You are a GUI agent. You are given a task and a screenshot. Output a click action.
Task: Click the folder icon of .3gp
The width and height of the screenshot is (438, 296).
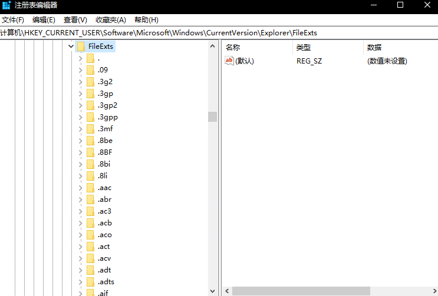point(91,94)
